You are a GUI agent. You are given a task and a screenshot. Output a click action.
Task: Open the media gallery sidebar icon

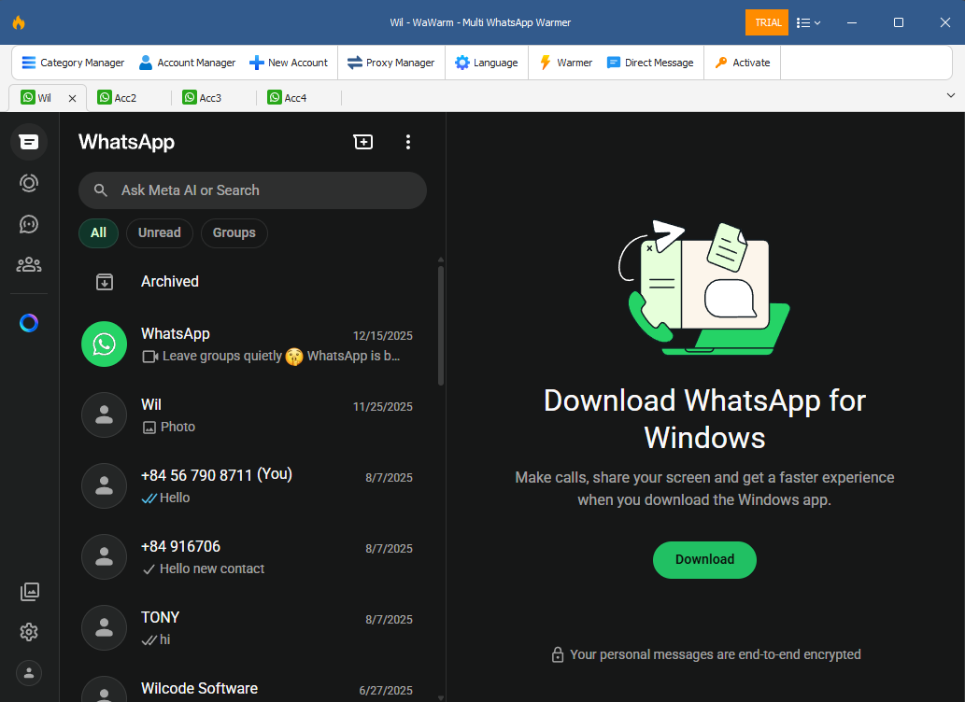click(29, 592)
